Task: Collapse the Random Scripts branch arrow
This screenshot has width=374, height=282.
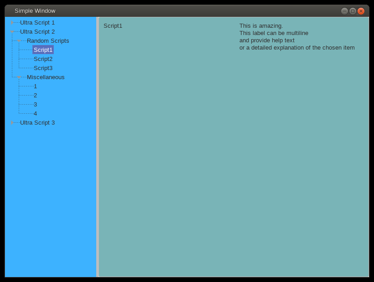Action: tap(19, 41)
